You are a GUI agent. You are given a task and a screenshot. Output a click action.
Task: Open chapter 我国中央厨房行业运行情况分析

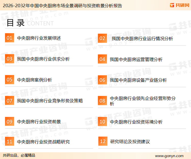142,39
